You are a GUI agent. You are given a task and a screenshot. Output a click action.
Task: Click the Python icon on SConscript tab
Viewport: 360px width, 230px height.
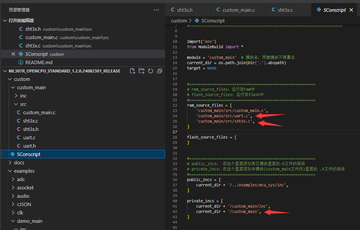click(x=319, y=9)
